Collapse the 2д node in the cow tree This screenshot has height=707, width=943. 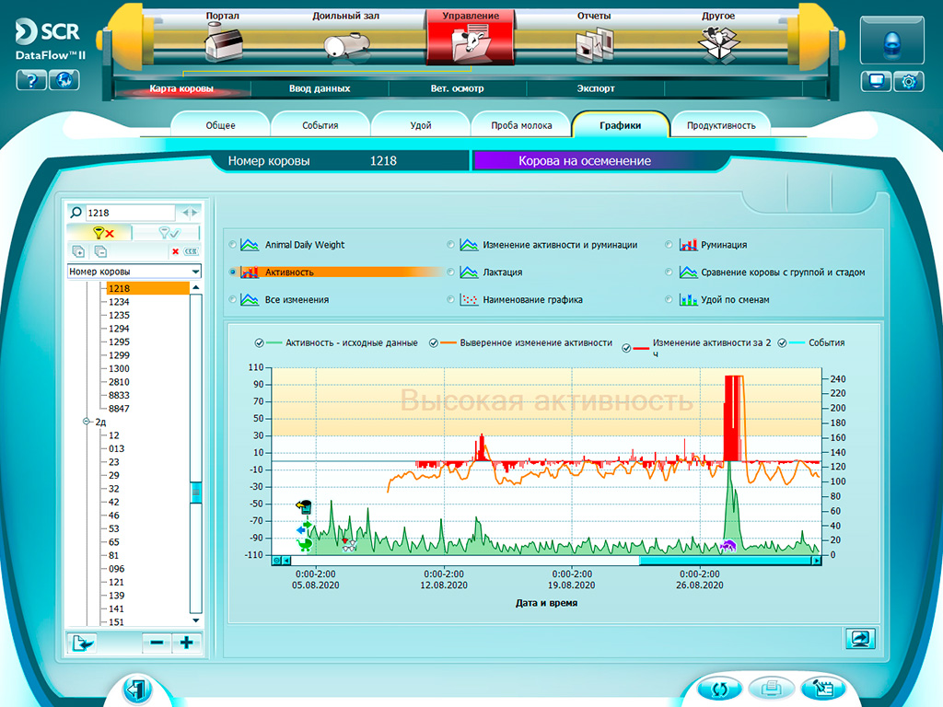(x=86, y=421)
